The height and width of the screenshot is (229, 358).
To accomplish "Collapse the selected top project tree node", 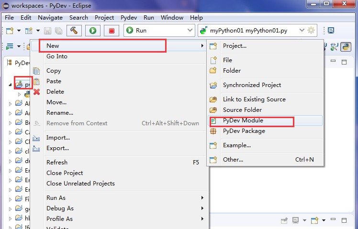I will click(10, 85).
